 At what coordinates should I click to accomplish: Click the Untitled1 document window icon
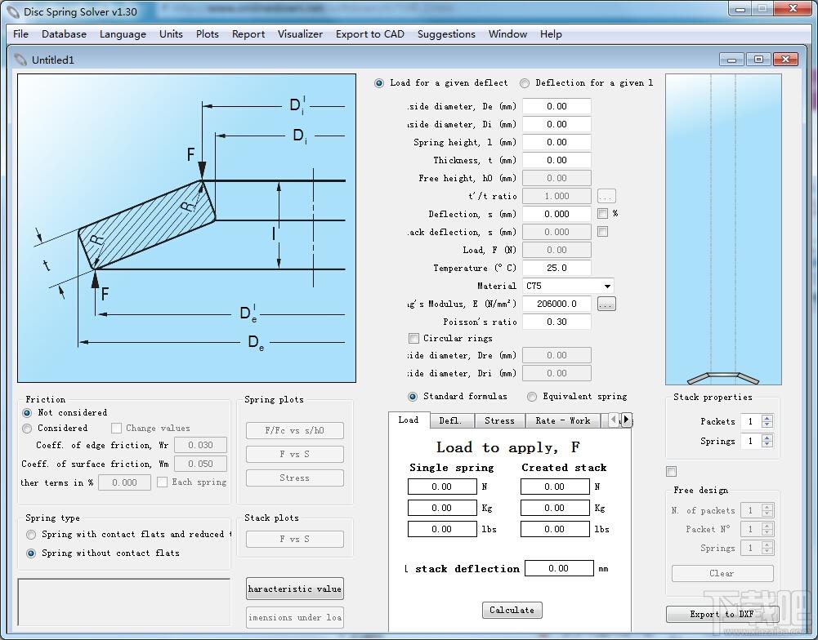tap(20, 60)
